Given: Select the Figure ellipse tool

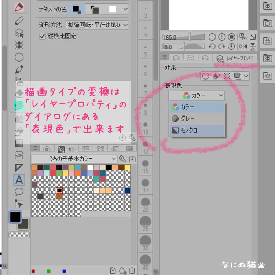Looking at the screenshot, I should point(19,57).
